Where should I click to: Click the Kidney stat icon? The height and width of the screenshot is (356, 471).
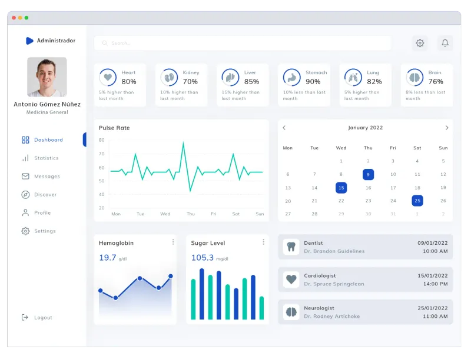(x=169, y=78)
